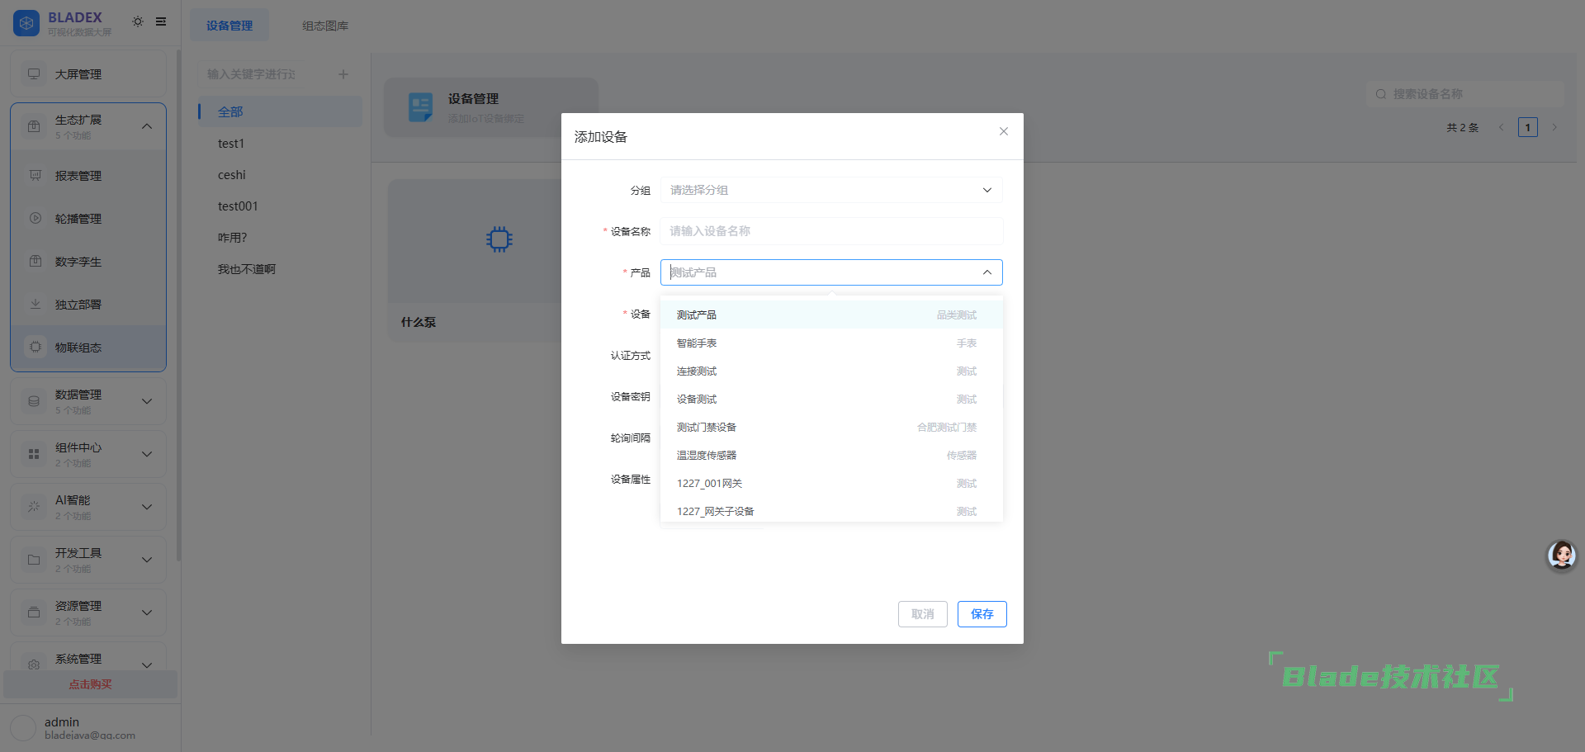Open the assistant avatar icon
The height and width of the screenshot is (752, 1585).
pos(1561,556)
